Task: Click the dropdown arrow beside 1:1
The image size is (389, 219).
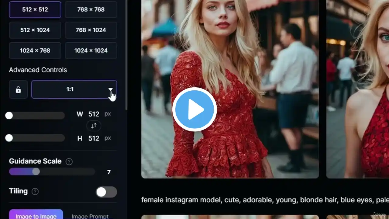Action: pyautogui.click(x=111, y=89)
